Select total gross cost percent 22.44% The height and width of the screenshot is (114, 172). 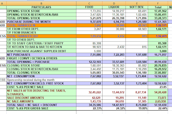(158, 108)
